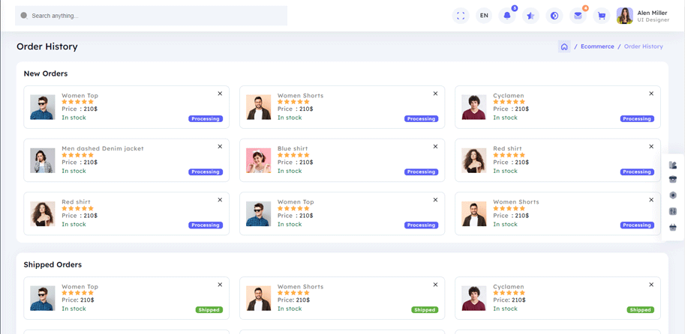Remove the Cyclamen card in New Orders

pos(651,94)
